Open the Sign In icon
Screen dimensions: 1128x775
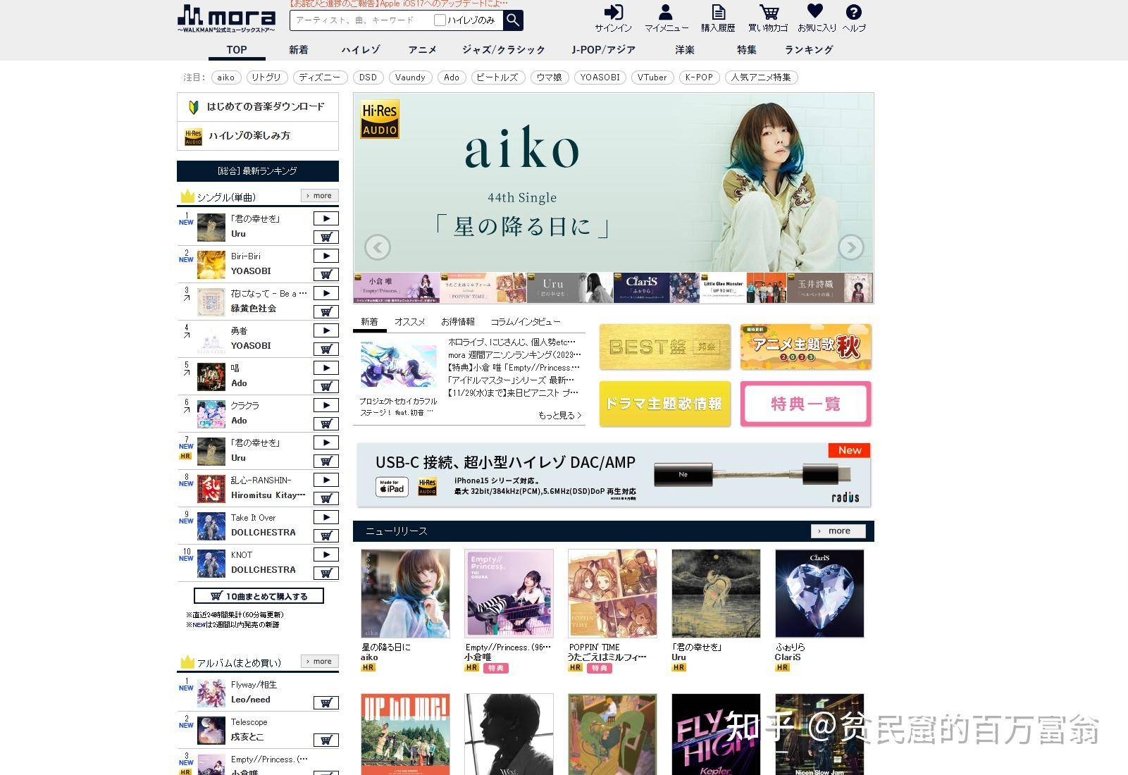tap(613, 18)
